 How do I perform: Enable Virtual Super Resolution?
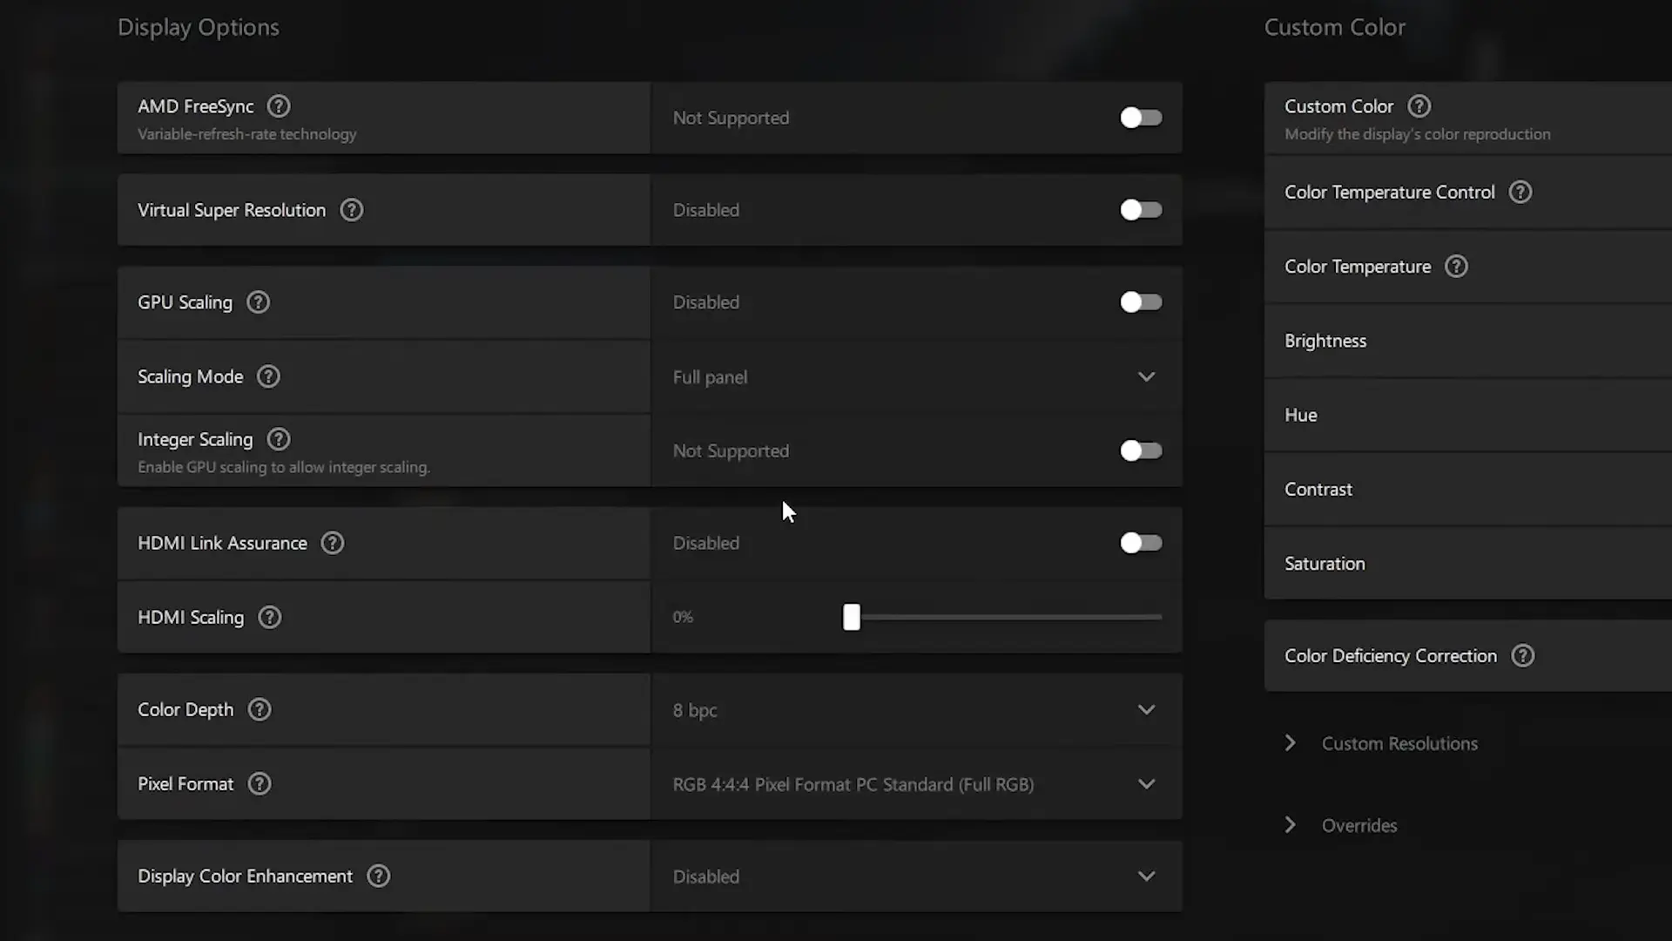[x=1141, y=210]
